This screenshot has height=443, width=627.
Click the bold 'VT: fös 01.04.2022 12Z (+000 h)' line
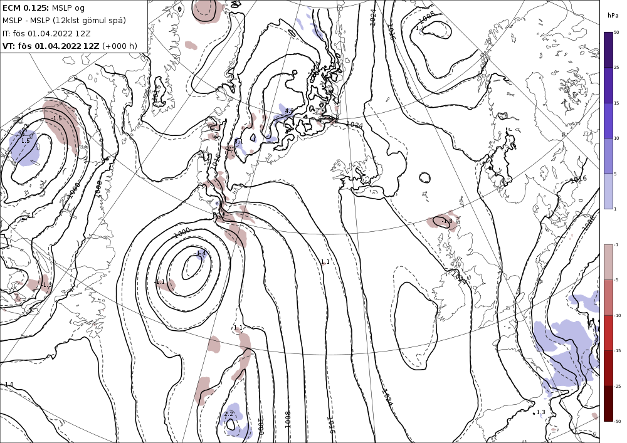tap(70, 46)
